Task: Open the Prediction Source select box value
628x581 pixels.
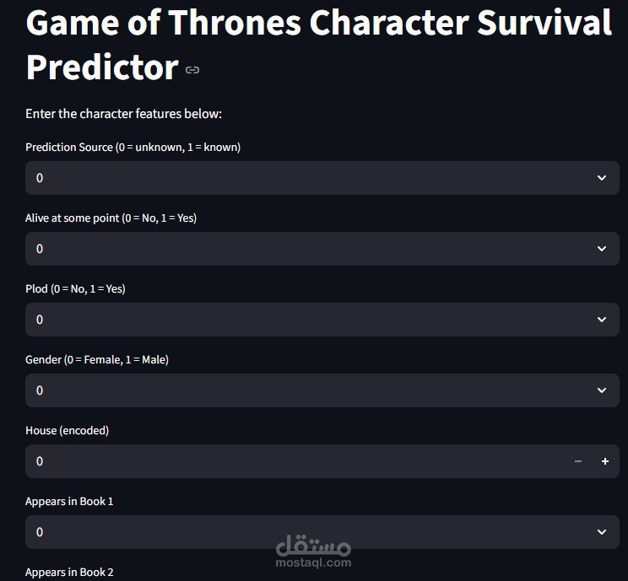Action: click(x=295, y=178)
